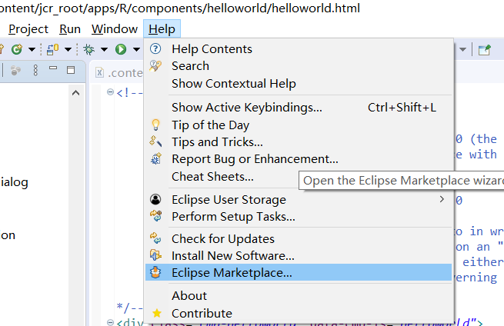The image size is (504, 326).
Task: Click the Check for Updates icon
Action: coord(155,238)
